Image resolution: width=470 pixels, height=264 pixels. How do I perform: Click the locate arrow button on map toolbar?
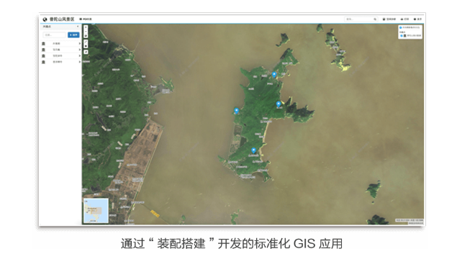point(86,52)
